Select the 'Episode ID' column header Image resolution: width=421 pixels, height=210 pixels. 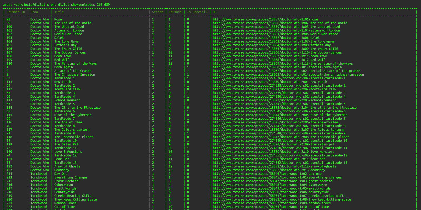16,12
